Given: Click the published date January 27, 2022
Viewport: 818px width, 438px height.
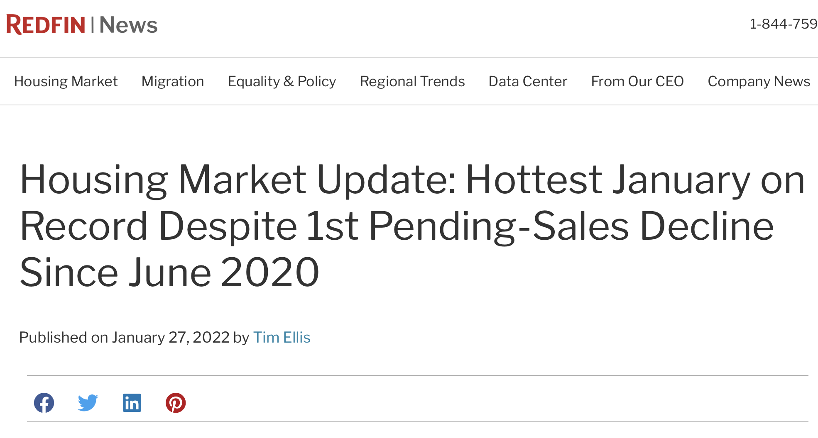Looking at the screenshot, I should tap(171, 337).
